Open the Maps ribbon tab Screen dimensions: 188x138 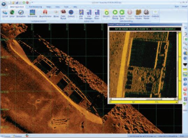[49, 7]
